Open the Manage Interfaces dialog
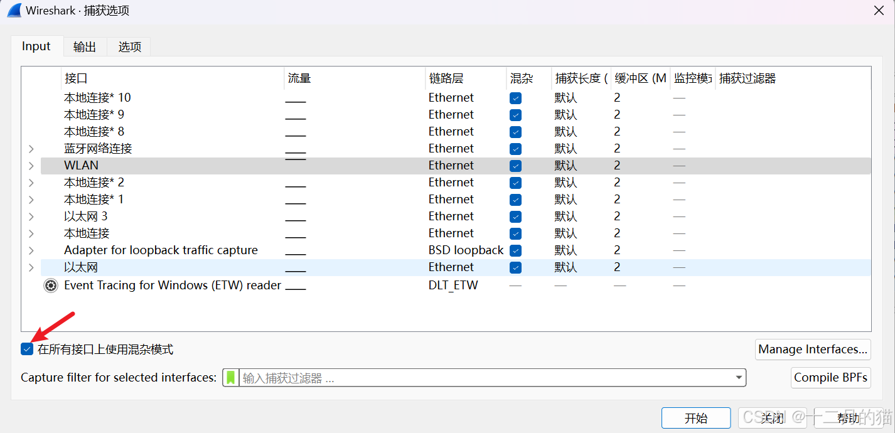The image size is (895, 433). point(813,350)
